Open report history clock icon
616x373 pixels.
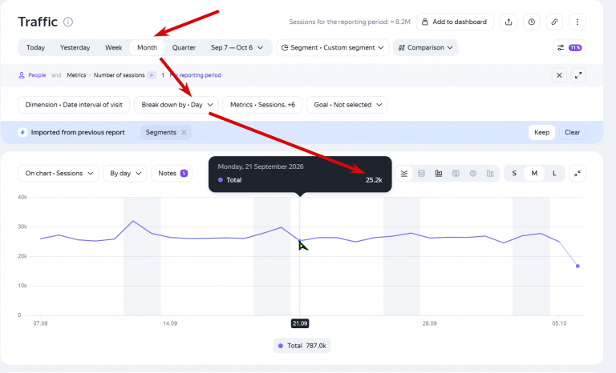pos(532,22)
